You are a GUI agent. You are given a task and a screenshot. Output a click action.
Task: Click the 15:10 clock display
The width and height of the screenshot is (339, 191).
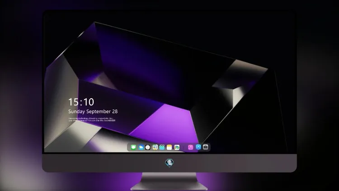[x=81, y=102]
